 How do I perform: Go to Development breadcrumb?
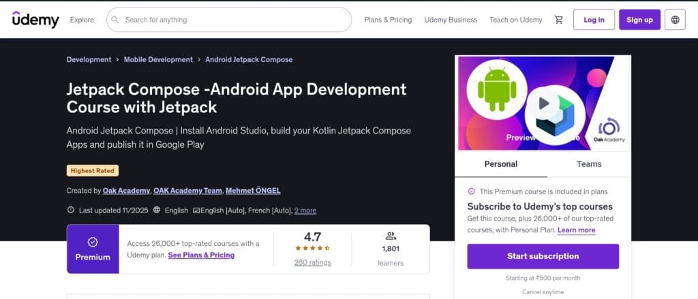(89, 60)
